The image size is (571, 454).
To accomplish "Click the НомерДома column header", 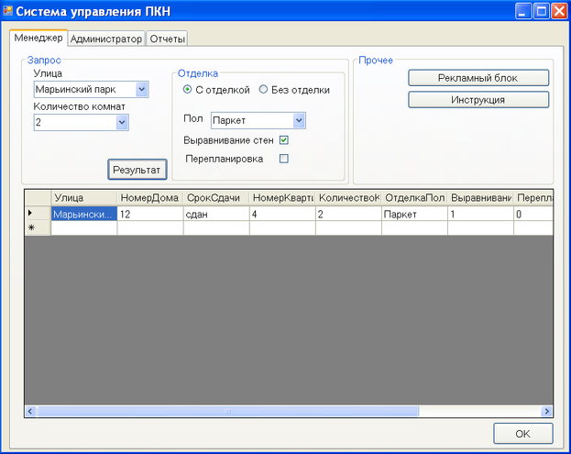I will pos(150,198).
